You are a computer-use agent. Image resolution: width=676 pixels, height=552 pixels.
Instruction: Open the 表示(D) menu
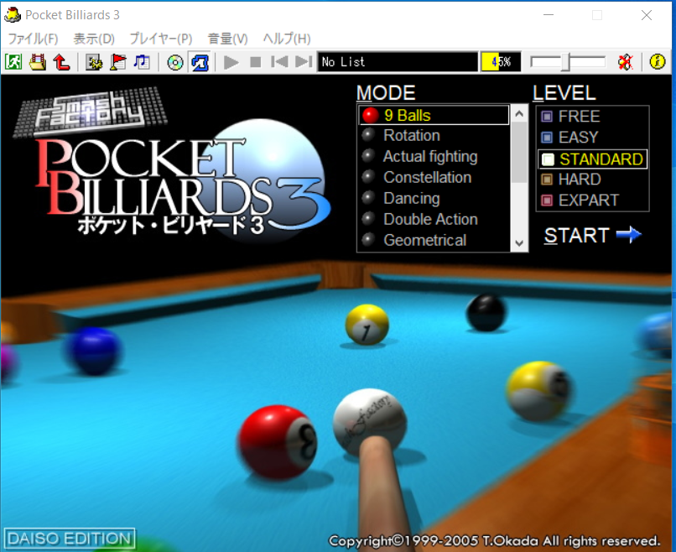(x=94, y=39)
